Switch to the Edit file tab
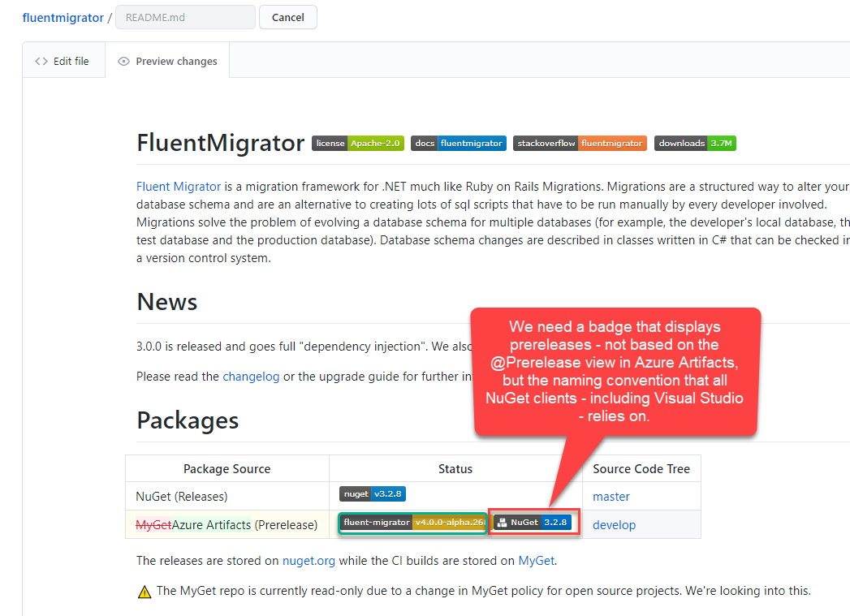The height and width of the screenshot is (616, 850). (x=63, y=60)
